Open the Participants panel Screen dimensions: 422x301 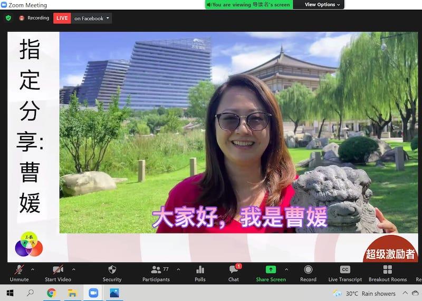(x=156, y=270)
